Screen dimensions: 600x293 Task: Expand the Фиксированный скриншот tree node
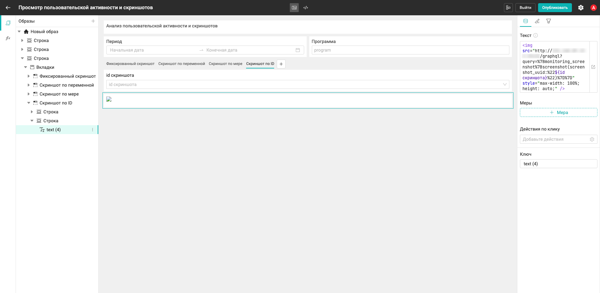coord(29,76)
